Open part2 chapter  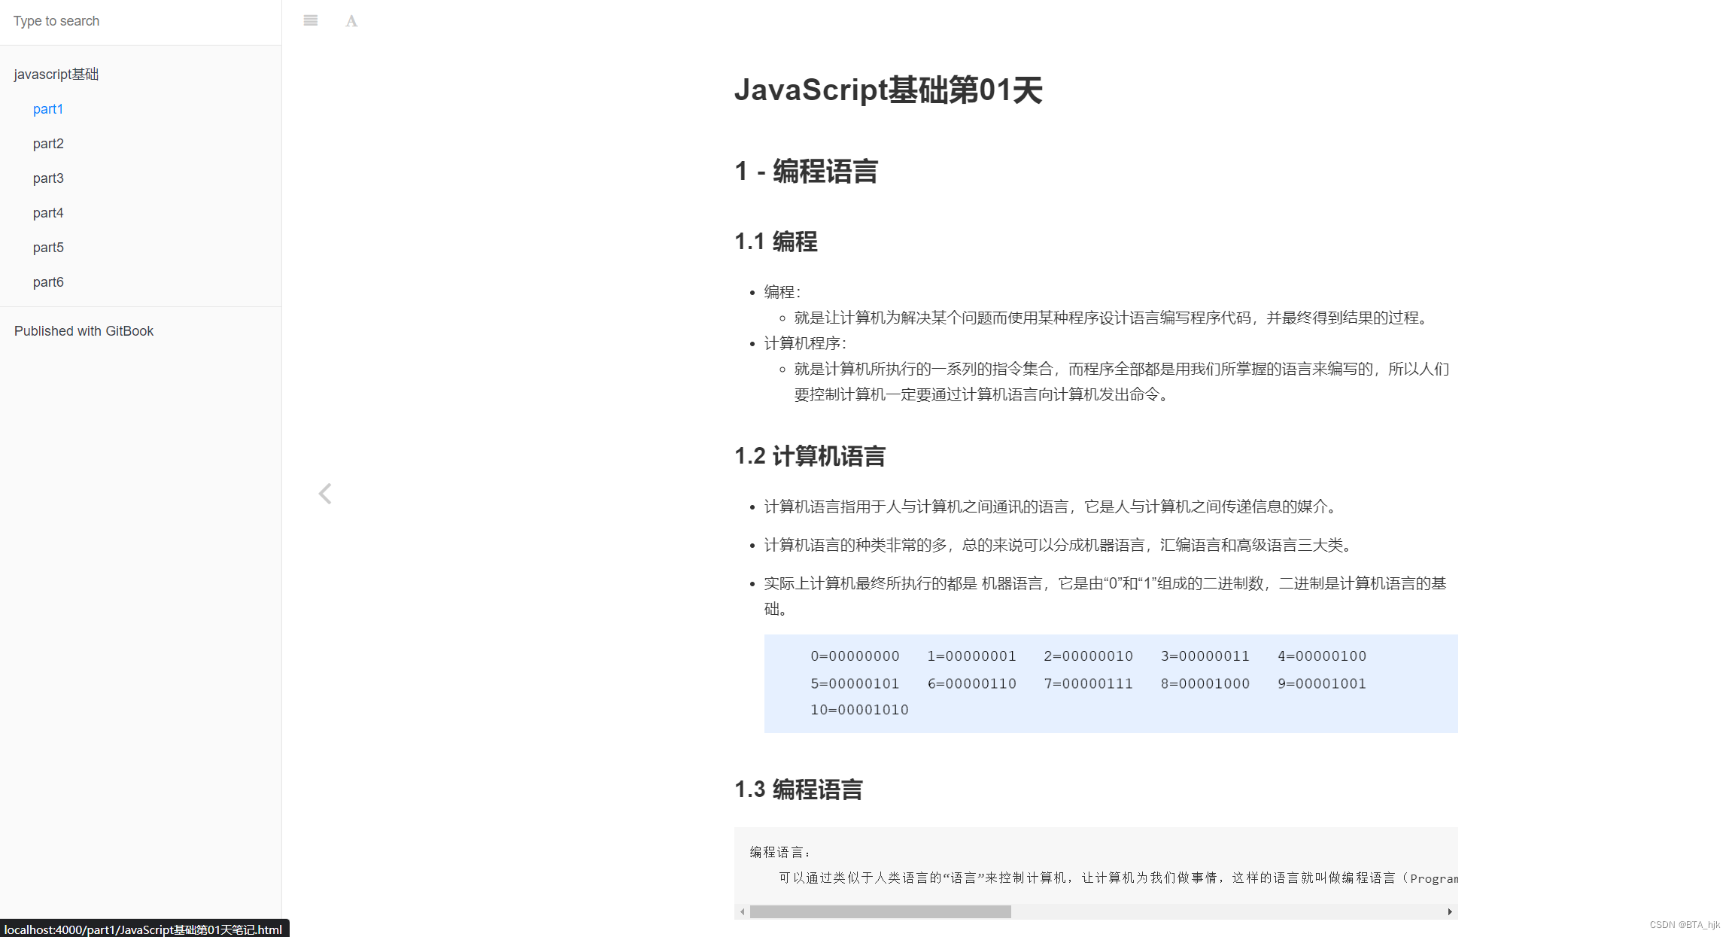pos(48,144)
